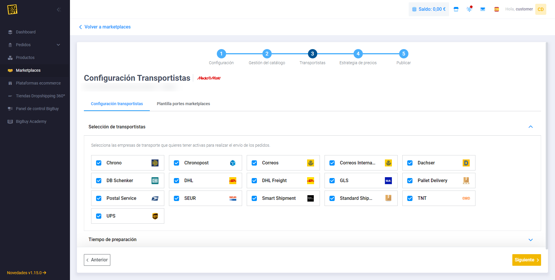Click the Siguiente button
555x280 pixels.
click(x=526, y=260)
